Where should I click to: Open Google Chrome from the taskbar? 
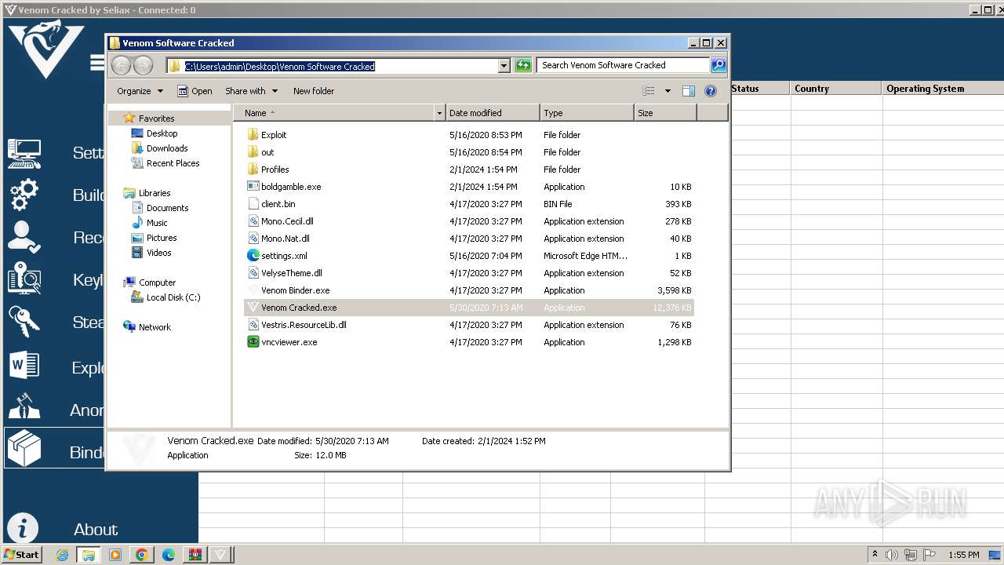(x=141, y=555)
